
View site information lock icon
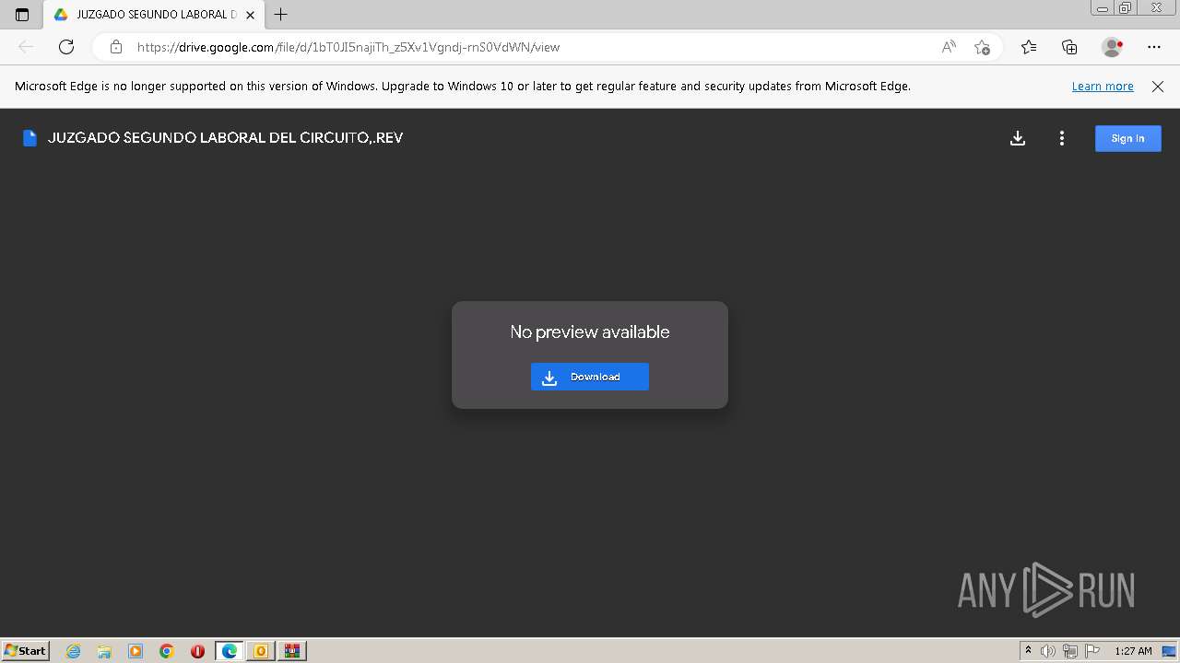tap(115, 47)
